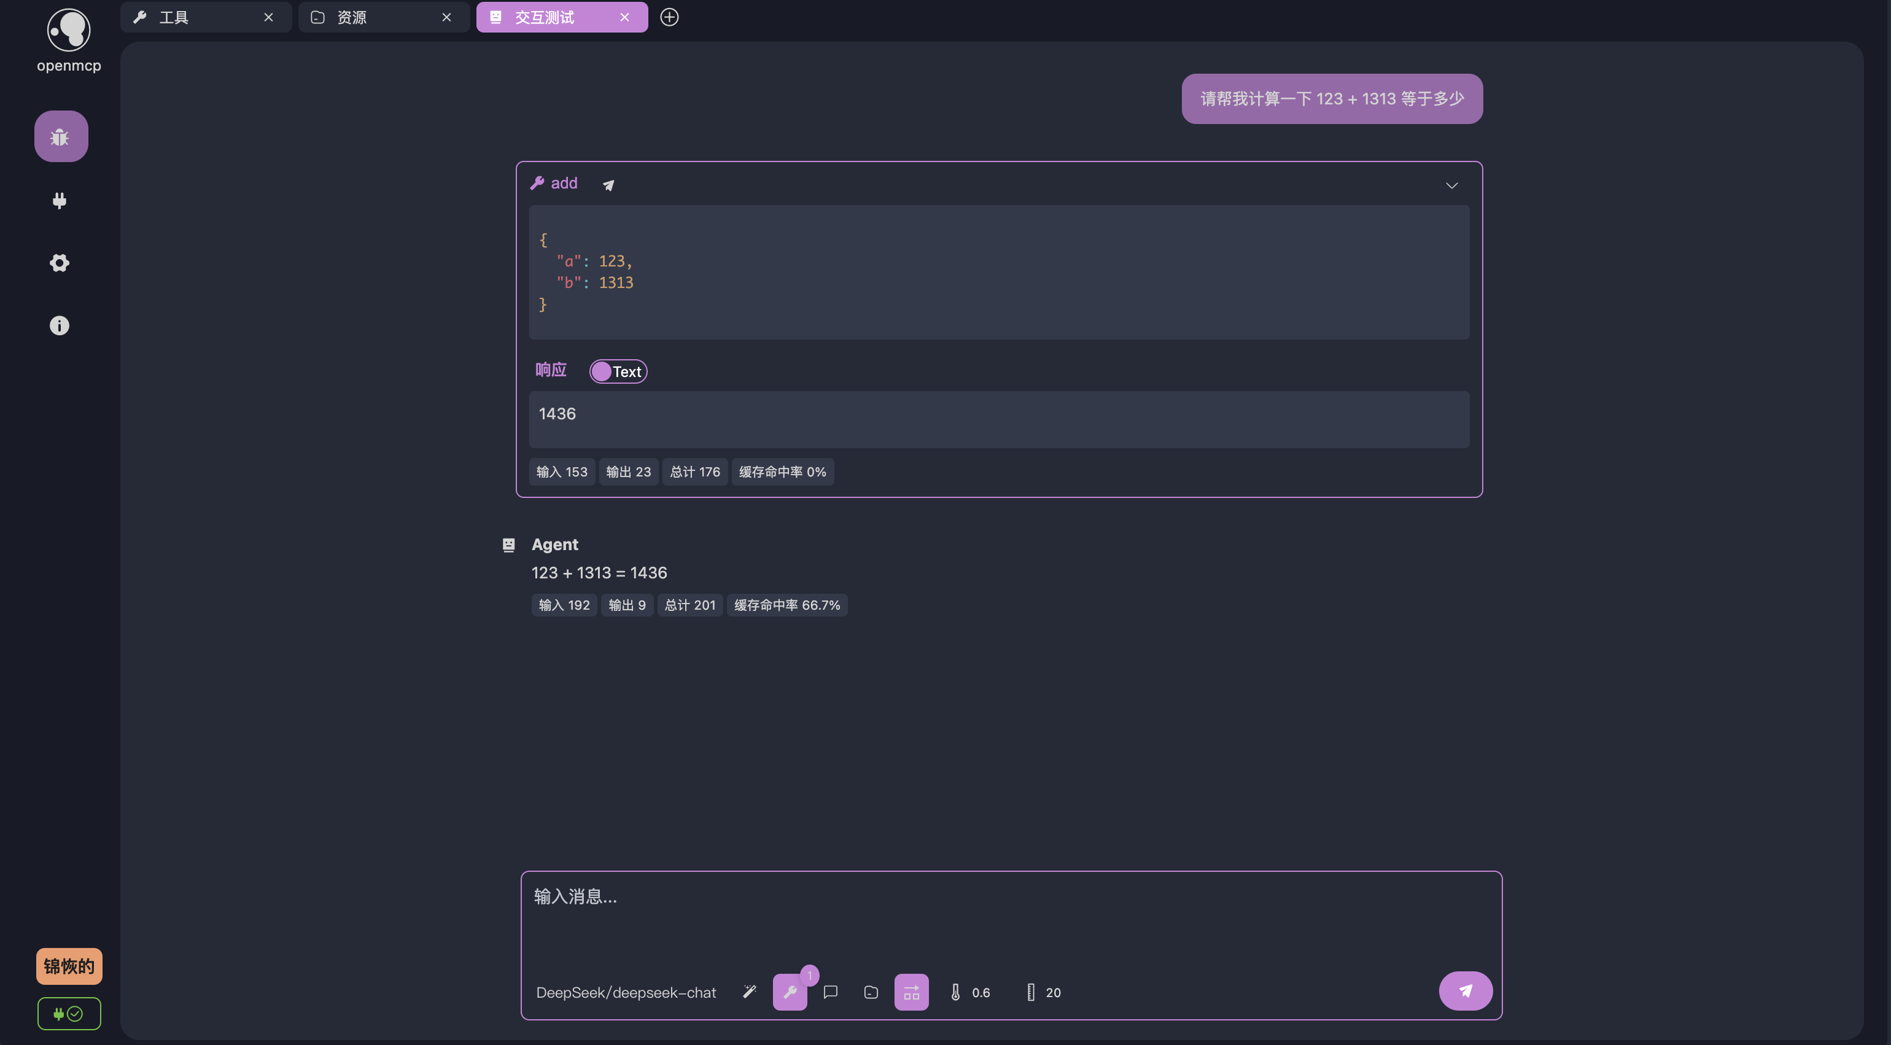The image size is (1891, 1045).
Task: Collapse the add tool call panel
Action: click(1451, 185)
